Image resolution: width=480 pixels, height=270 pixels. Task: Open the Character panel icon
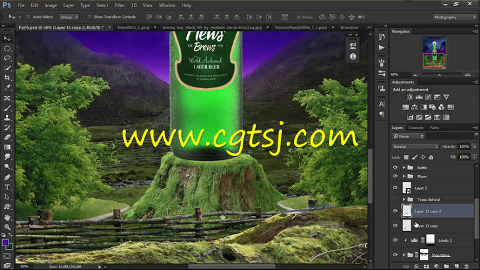382,104
